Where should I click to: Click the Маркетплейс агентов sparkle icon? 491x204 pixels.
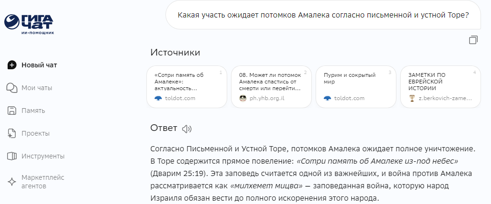click(x=12, y=182)
